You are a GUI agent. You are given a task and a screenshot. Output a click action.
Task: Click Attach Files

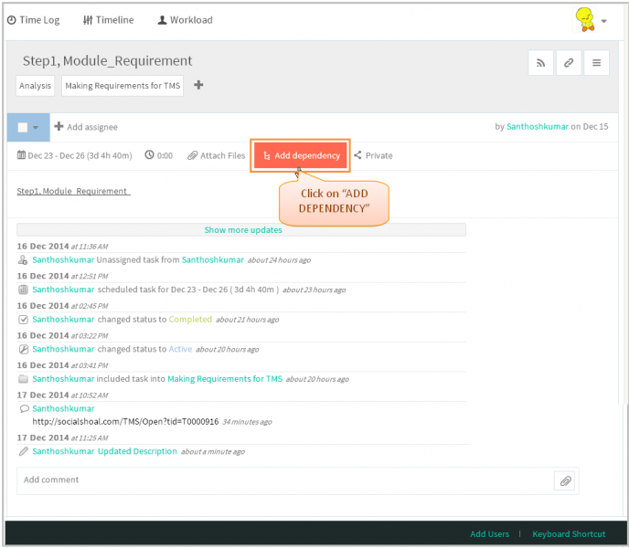click(x=216, y=155)
